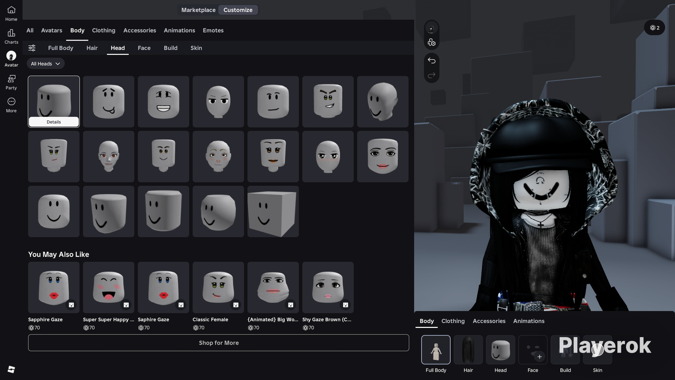
Task: Open the Classic Female item name
Action: tap(210, 320)
